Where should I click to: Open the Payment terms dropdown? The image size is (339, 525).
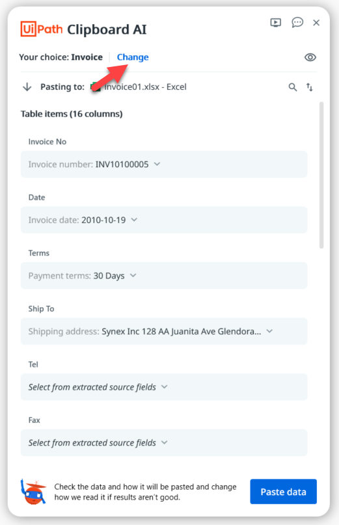pyautogui.click(x=164, y=276)
